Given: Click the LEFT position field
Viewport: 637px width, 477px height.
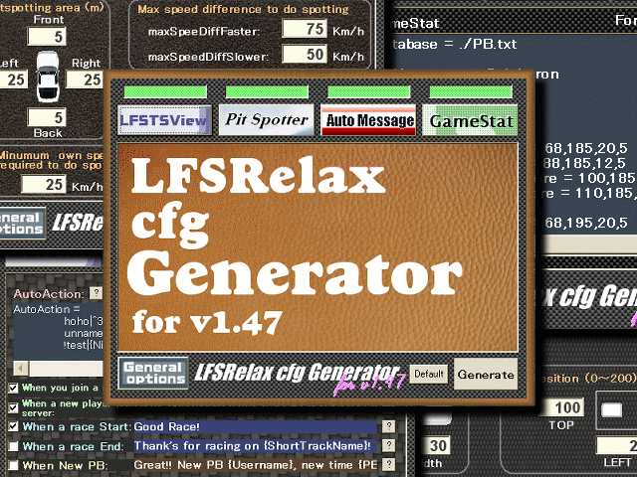Looking at the screenshot, I should pos(616,446).
